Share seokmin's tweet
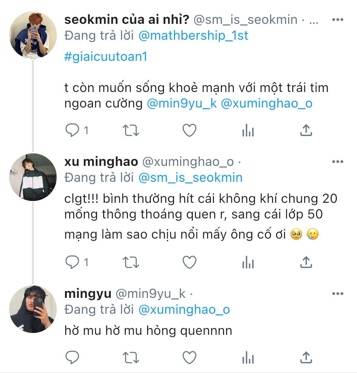357x373 pixels. pos(306,131)
